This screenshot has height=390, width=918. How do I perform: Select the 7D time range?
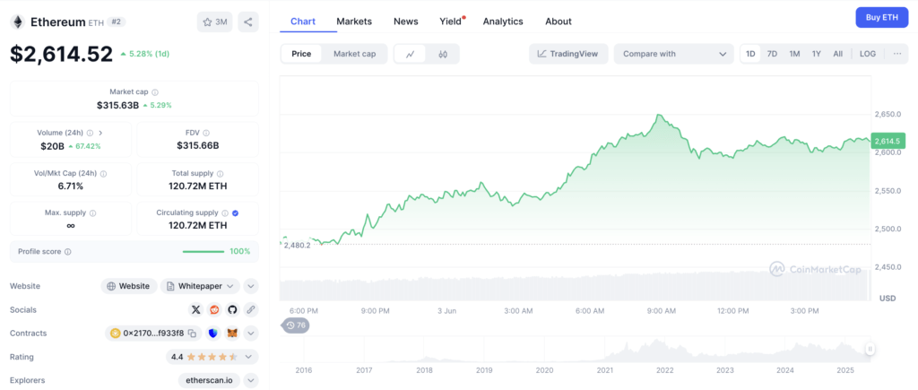[x=772, y=54]
